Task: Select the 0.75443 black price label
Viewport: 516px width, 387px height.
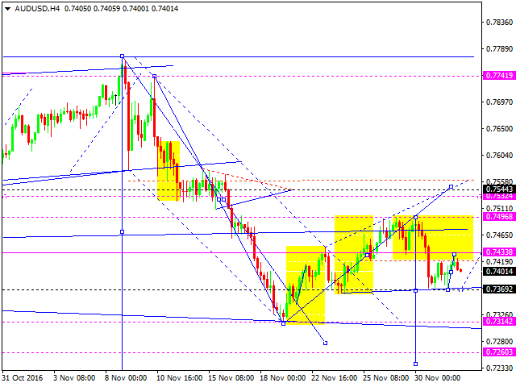Action: pos(499,189)
